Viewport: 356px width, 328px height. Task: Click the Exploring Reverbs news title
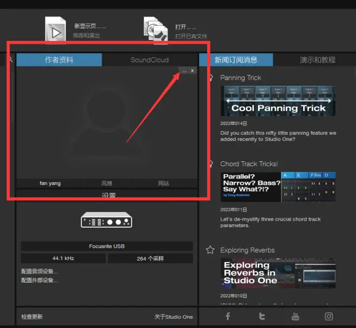[x=248, y=250]
